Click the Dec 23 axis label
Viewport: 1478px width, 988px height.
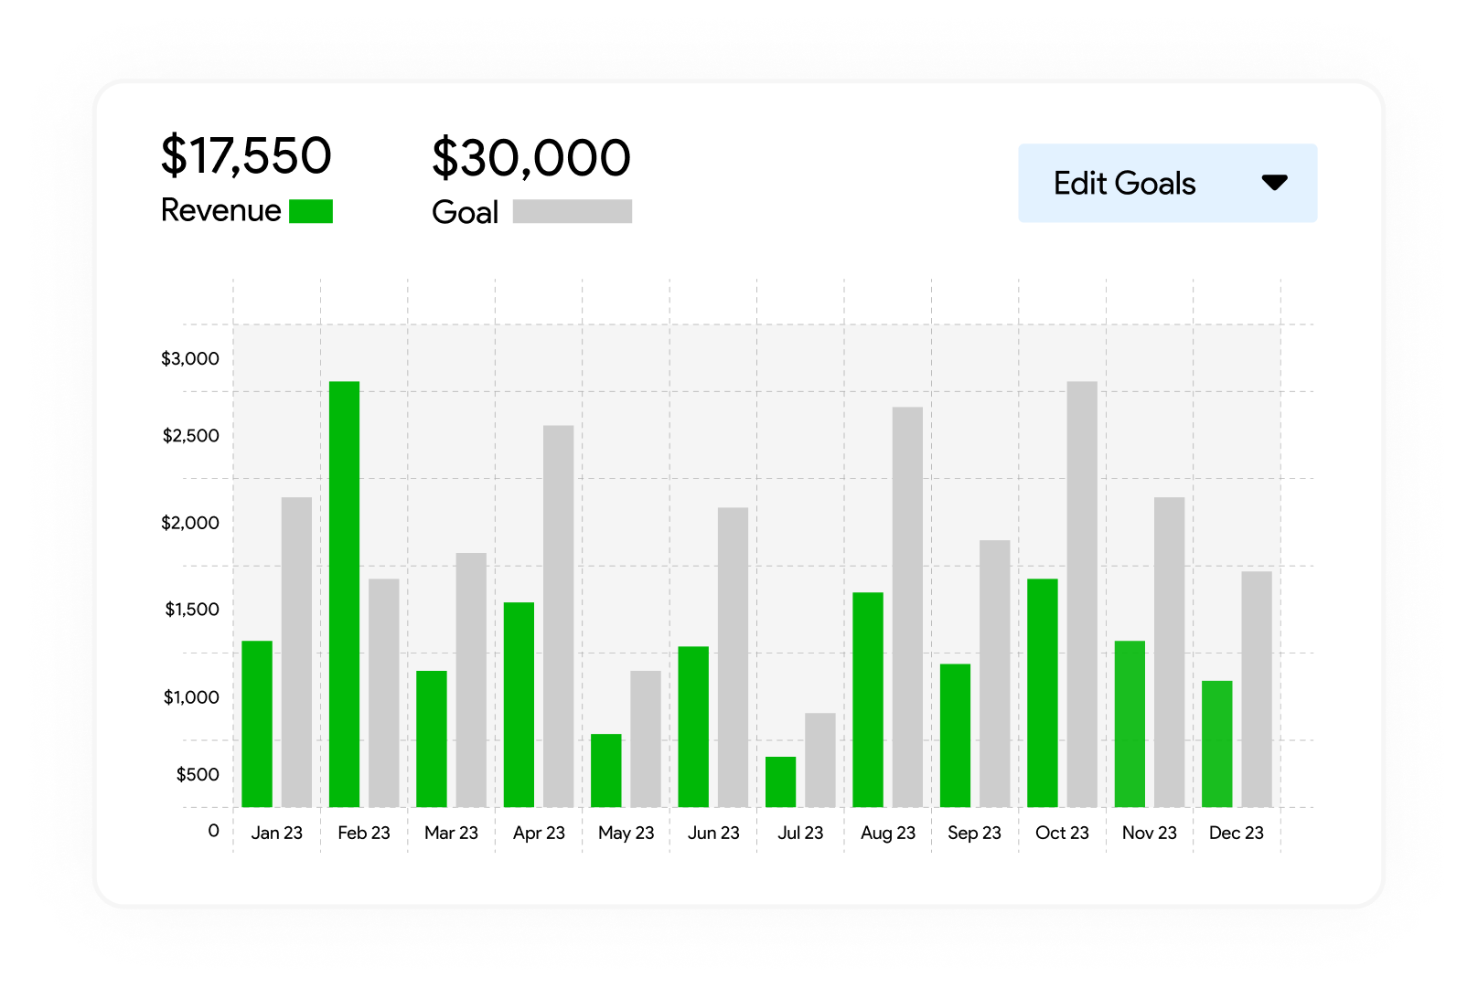[x=1236, y=833]
